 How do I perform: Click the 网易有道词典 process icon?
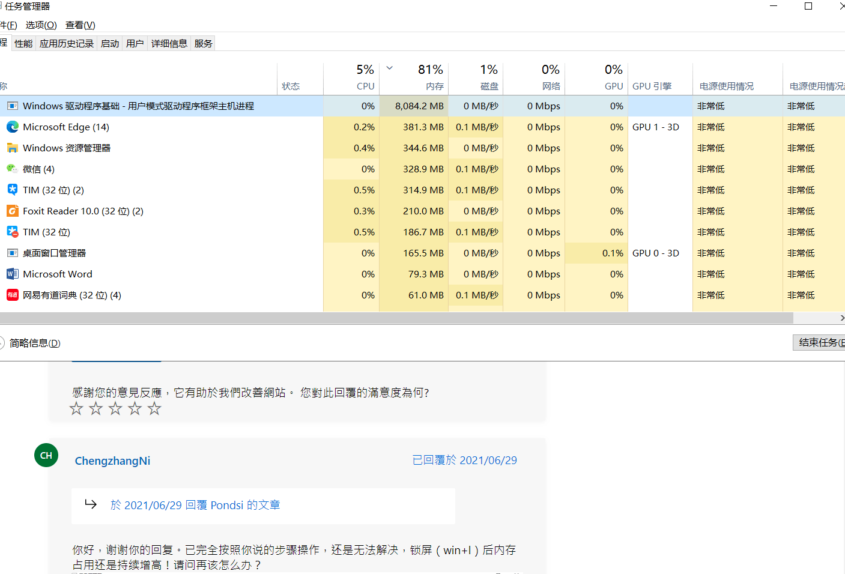click(12, 295)
